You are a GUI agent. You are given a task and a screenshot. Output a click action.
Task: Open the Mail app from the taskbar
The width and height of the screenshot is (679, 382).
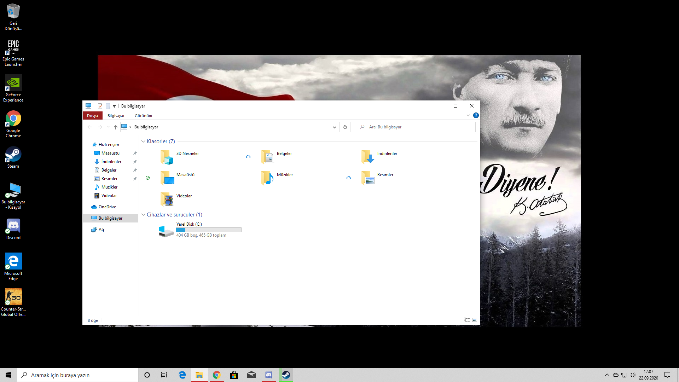click(x=251, y=375)
